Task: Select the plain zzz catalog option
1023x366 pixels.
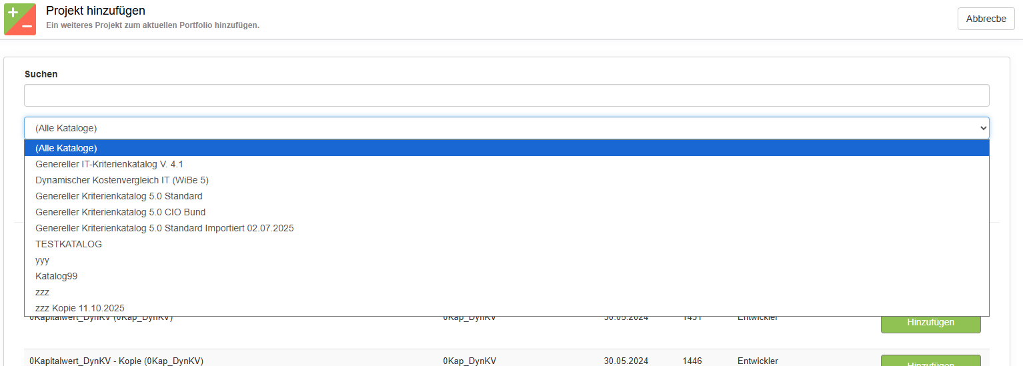Action: [x=42, y=292]
